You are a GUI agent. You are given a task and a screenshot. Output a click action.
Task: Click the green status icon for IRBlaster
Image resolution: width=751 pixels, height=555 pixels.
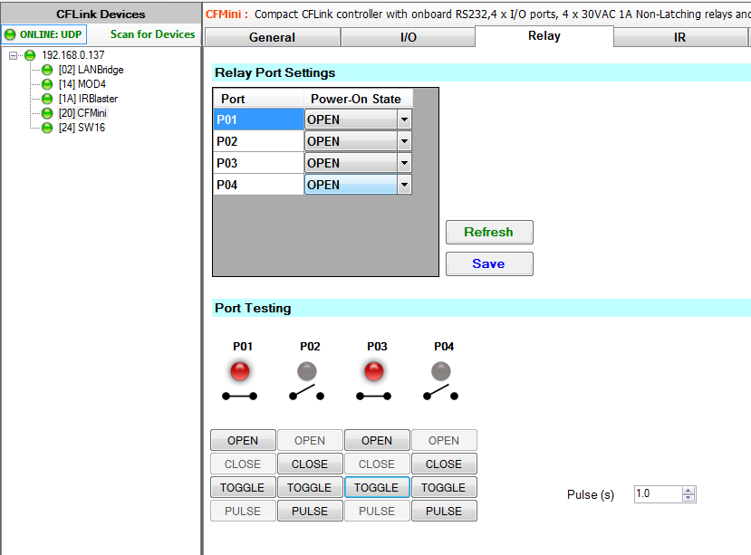[47, 99]
